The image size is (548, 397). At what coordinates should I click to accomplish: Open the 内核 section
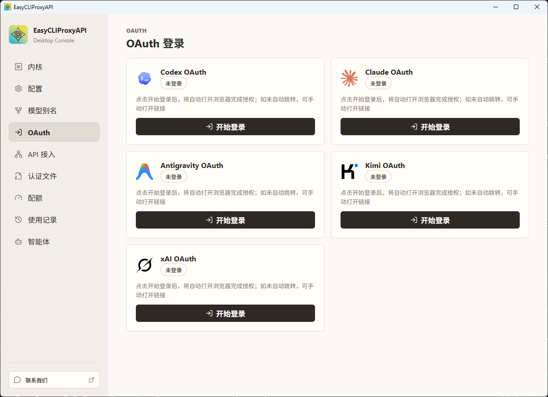point(54,67)
